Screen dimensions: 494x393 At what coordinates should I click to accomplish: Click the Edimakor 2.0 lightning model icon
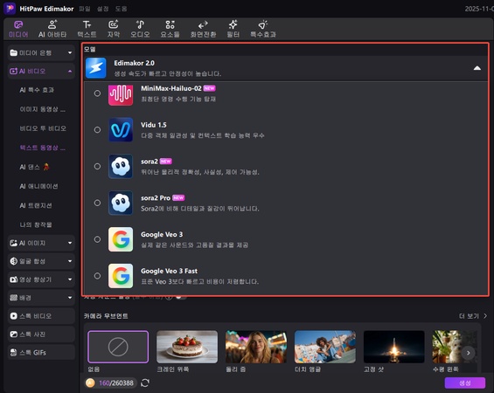click(96, 68)
